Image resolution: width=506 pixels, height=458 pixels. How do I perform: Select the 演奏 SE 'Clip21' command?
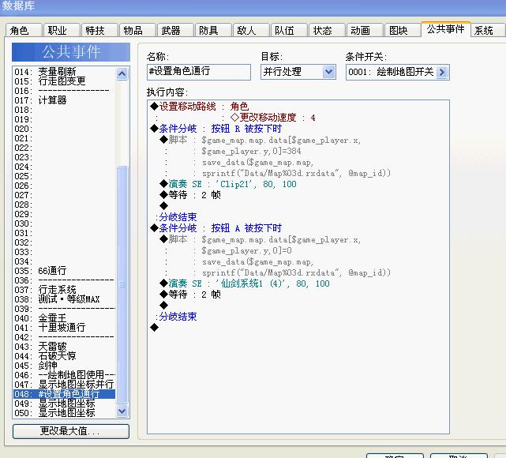[x=228, y=184]
